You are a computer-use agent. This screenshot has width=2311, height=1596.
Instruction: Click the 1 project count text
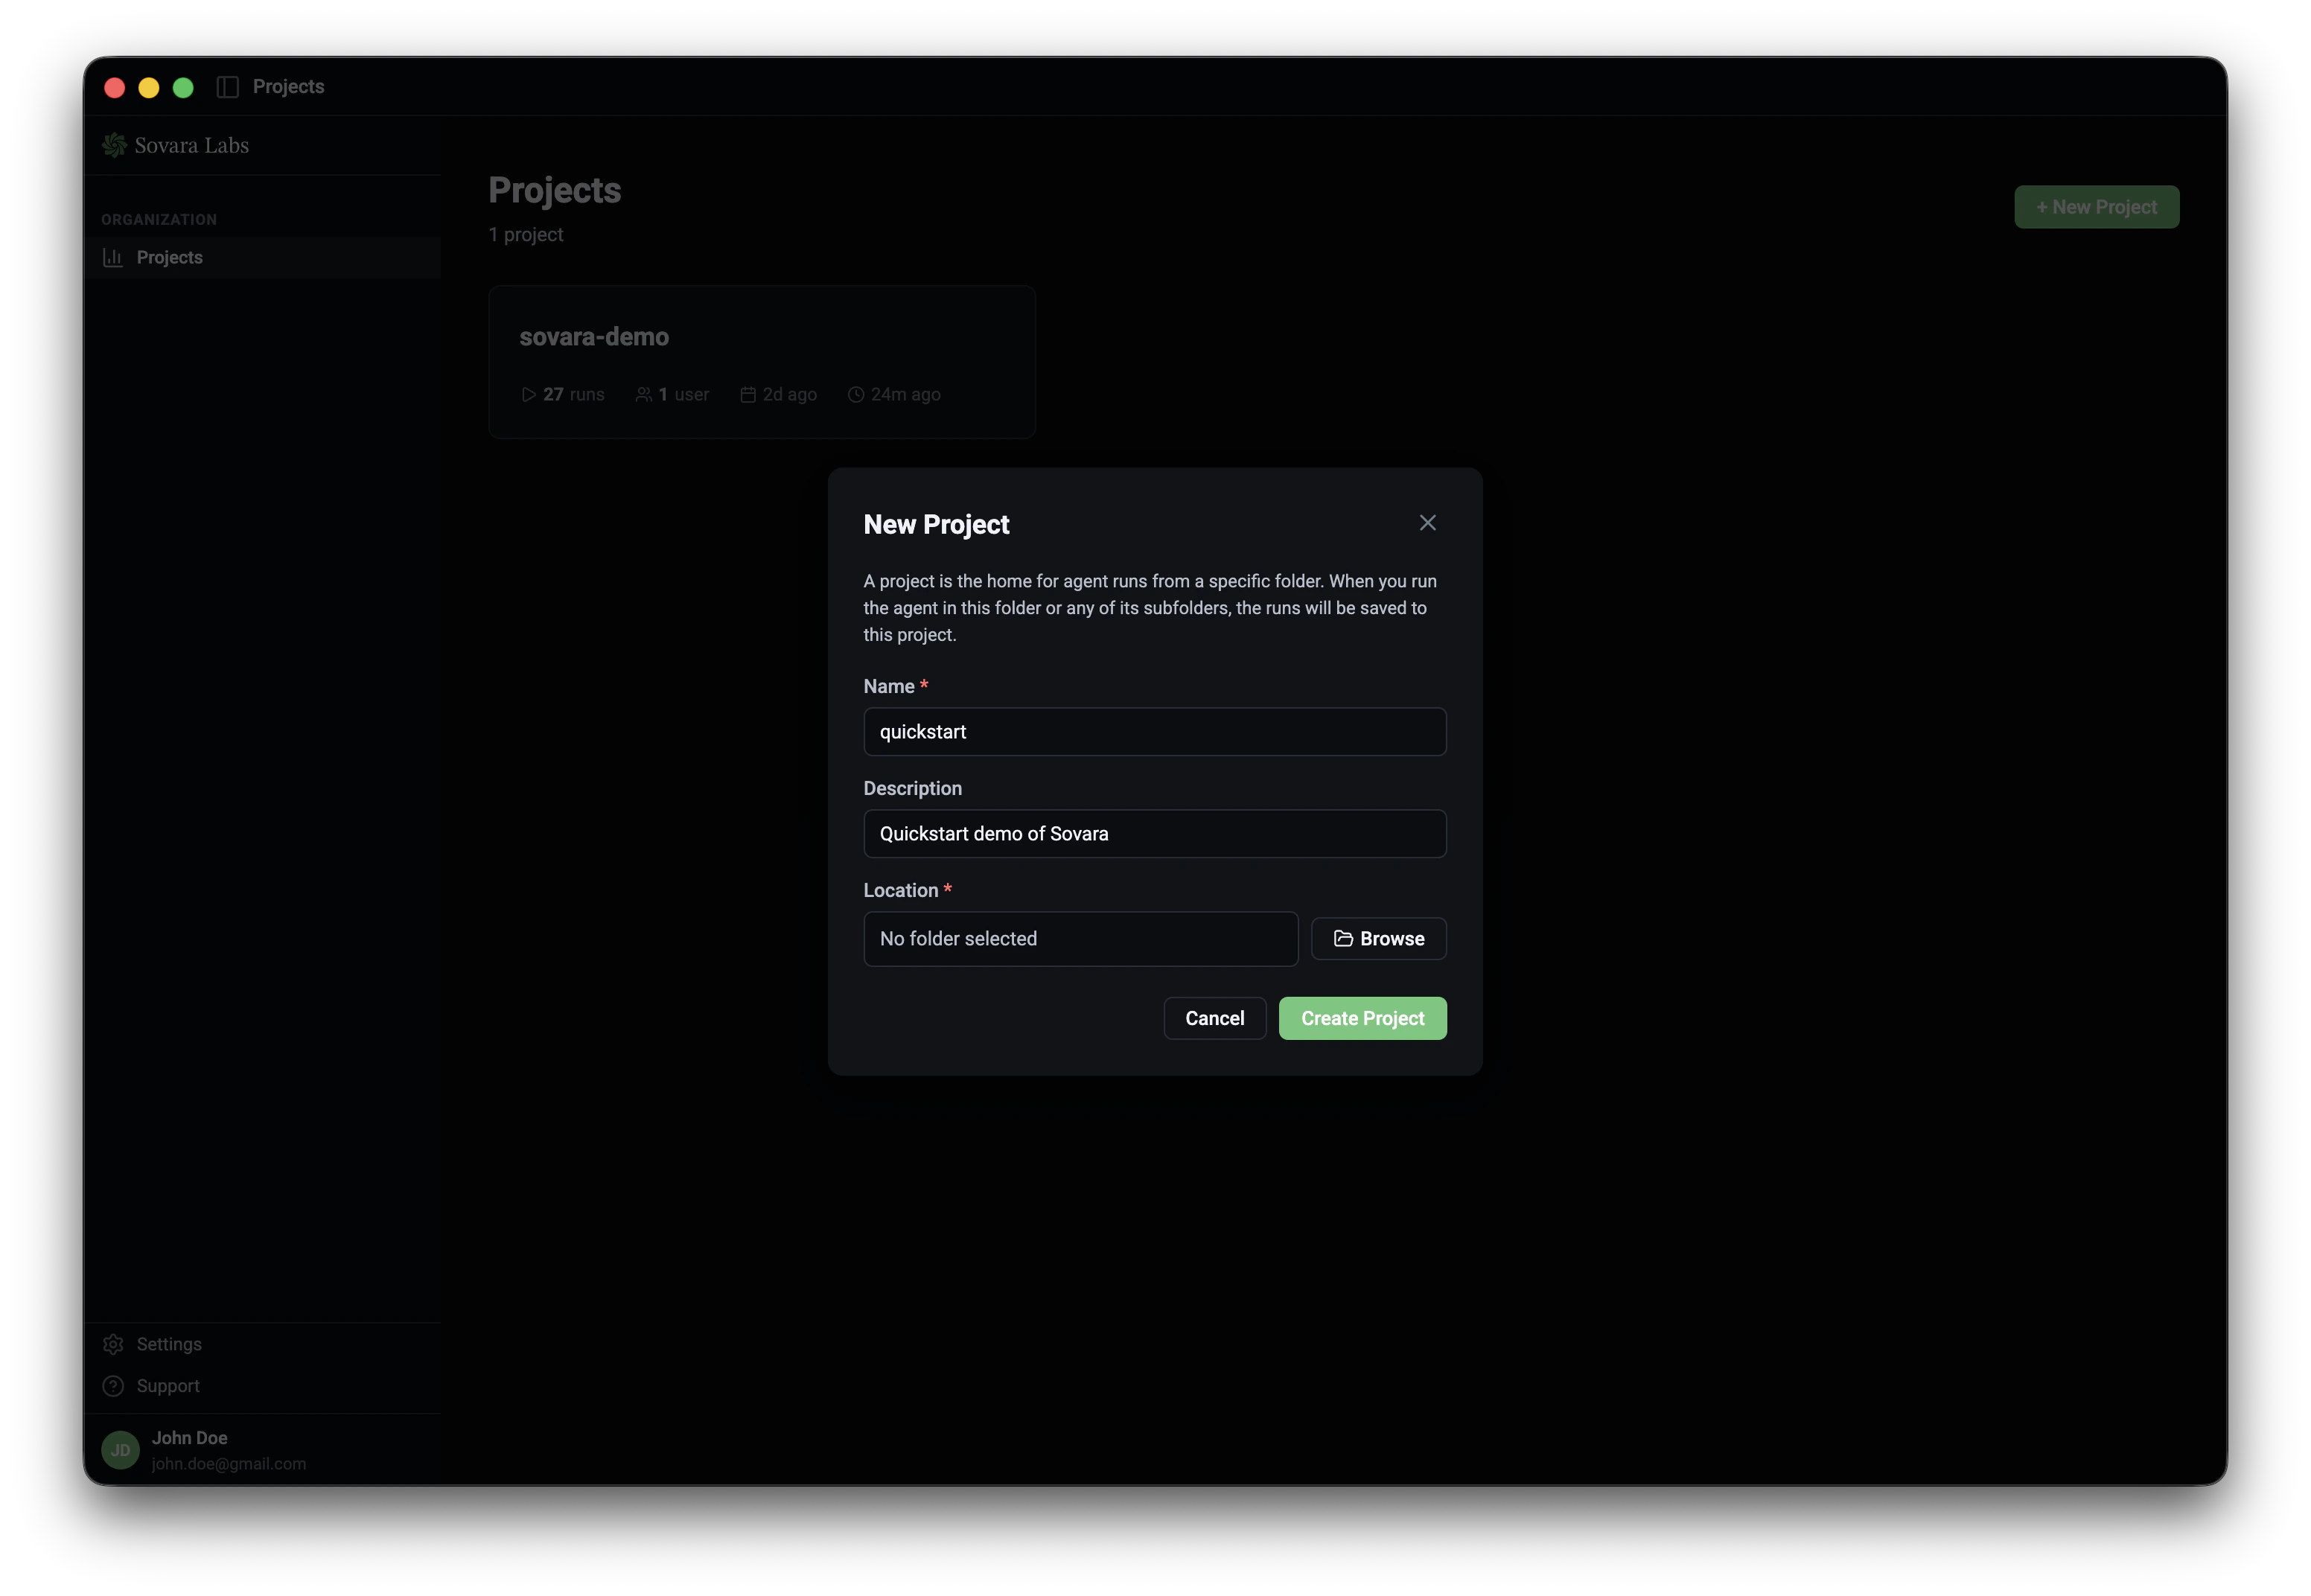[525, 234]
